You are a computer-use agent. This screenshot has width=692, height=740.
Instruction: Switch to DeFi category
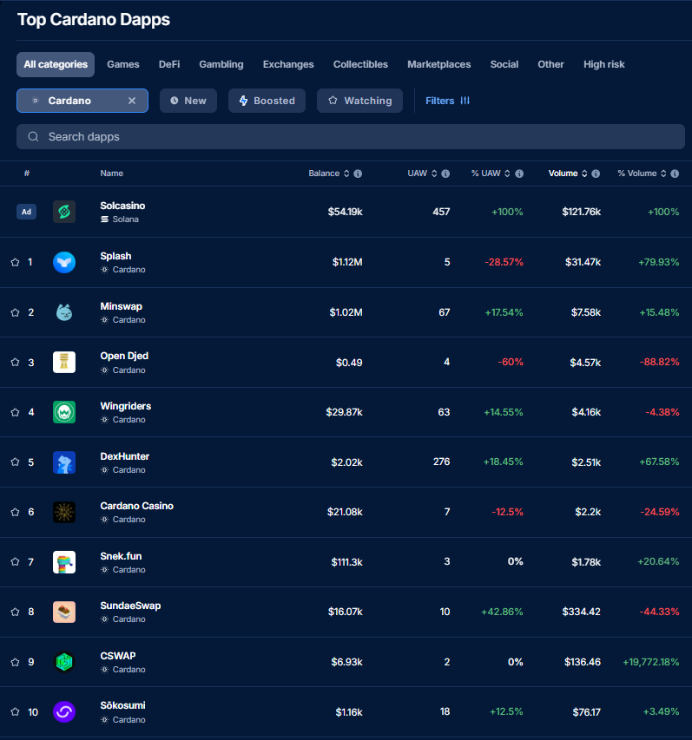[169, 65]
